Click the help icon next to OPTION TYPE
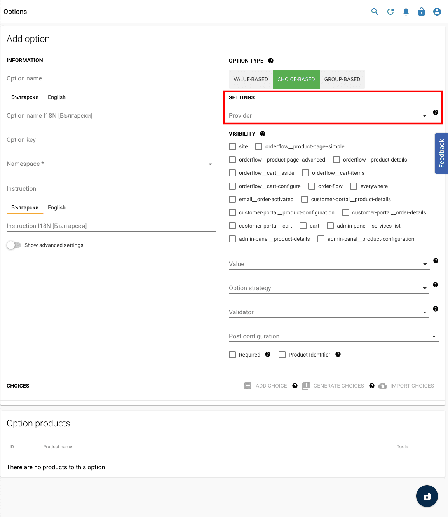Screen dimensions: 448x517 coord(271,61)
